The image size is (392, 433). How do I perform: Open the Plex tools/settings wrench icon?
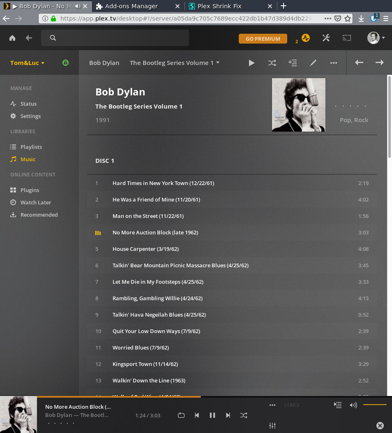click(x=326, y=38)
